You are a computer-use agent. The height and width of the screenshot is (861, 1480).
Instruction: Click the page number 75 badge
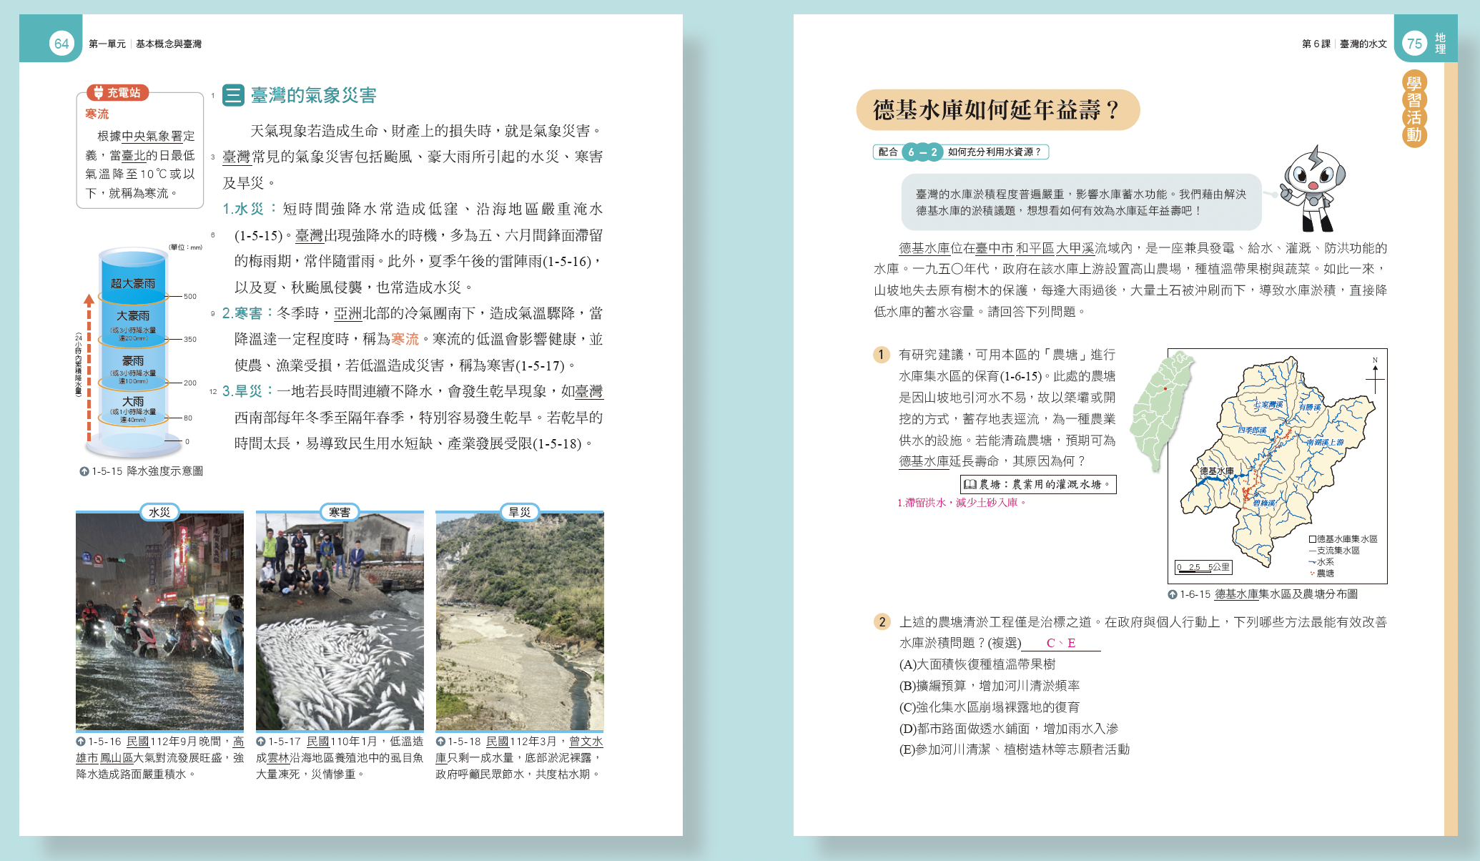[1414, 44]
